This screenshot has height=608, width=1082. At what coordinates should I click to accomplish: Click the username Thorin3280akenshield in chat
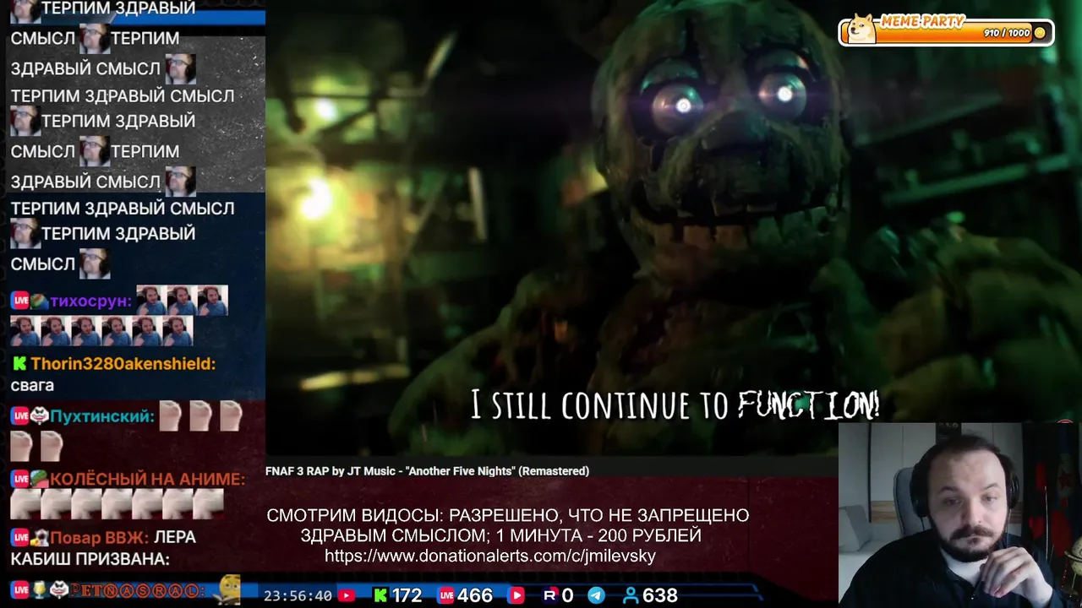tap(123, 364)
